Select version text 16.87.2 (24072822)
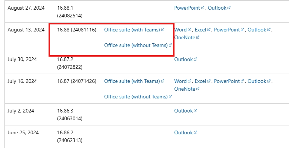The height and width of the screenshot is (148, 289). (70, 63)
